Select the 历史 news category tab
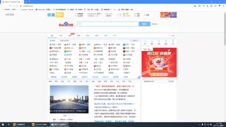 [x=130, y=82]
